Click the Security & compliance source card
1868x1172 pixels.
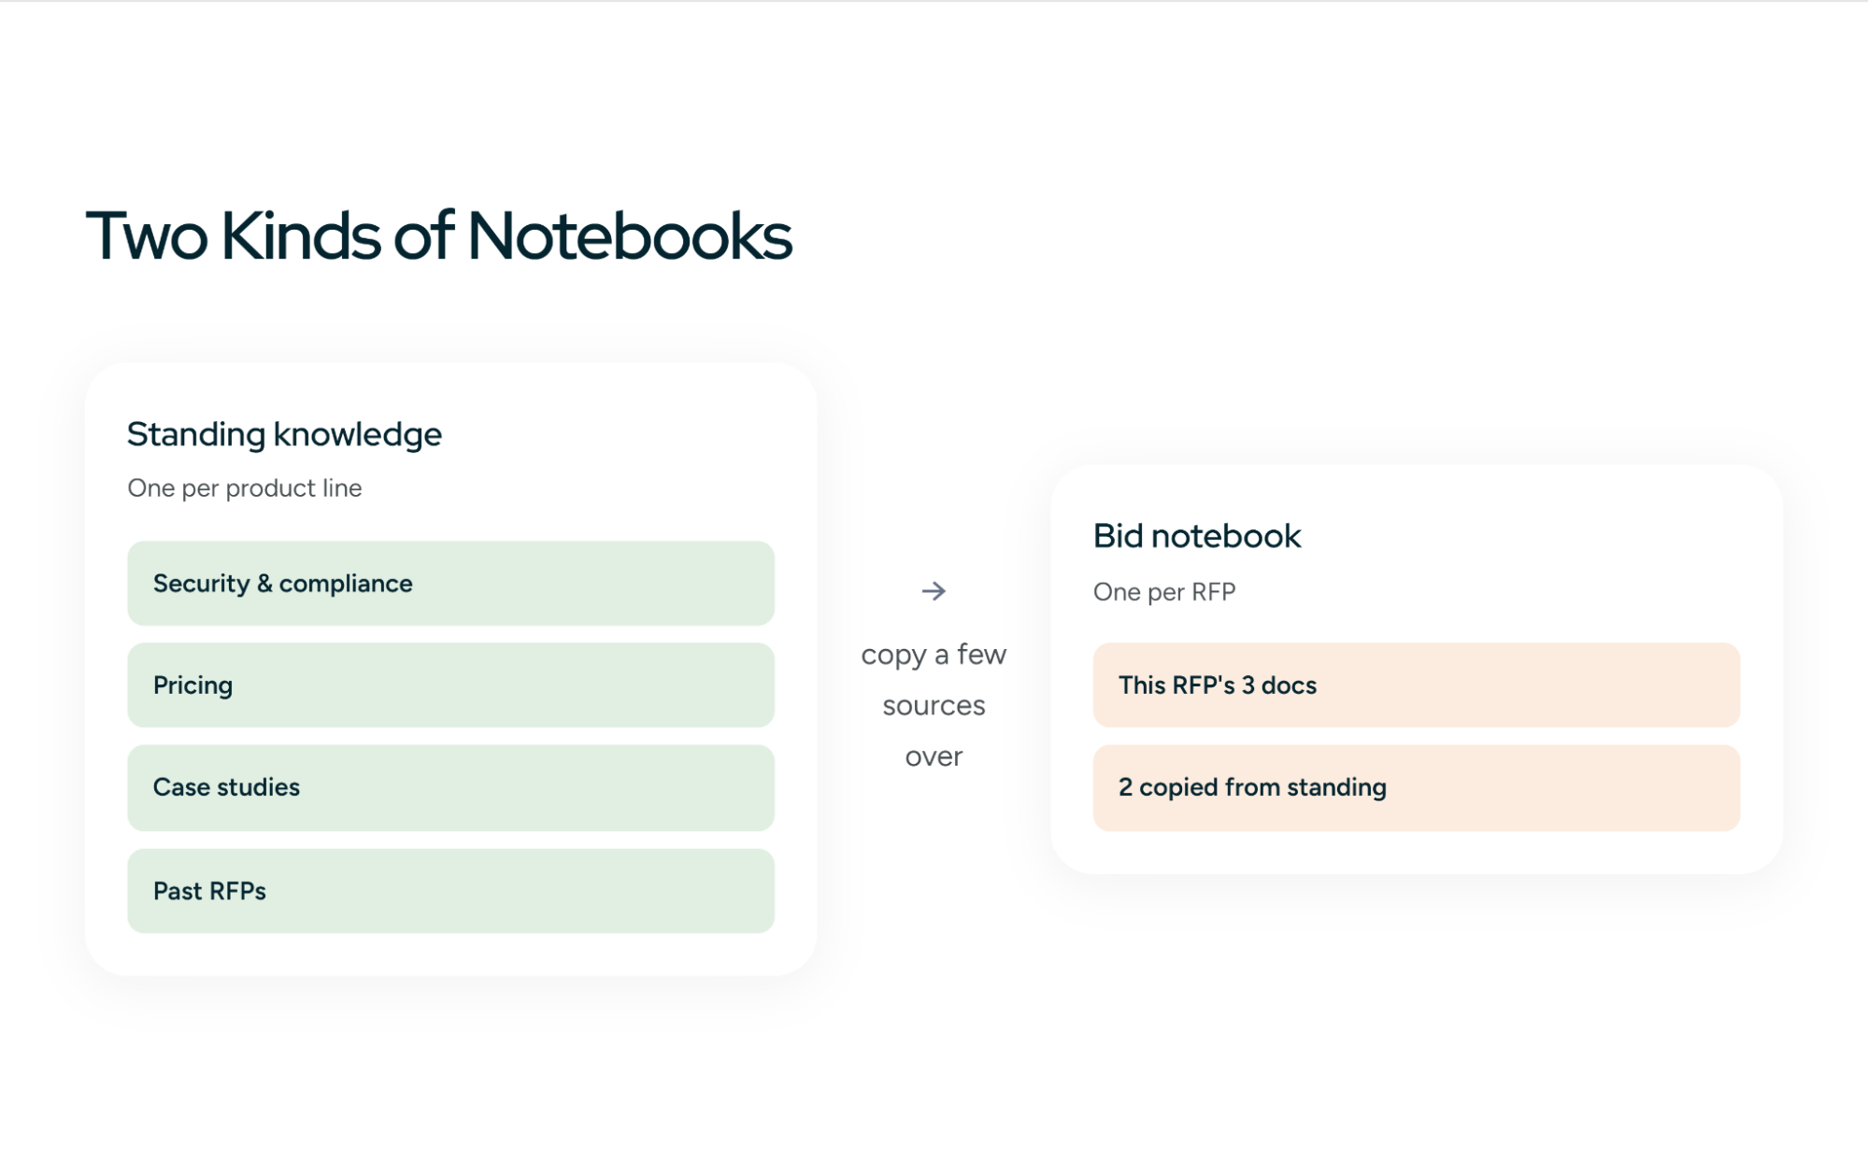point(450,584)
